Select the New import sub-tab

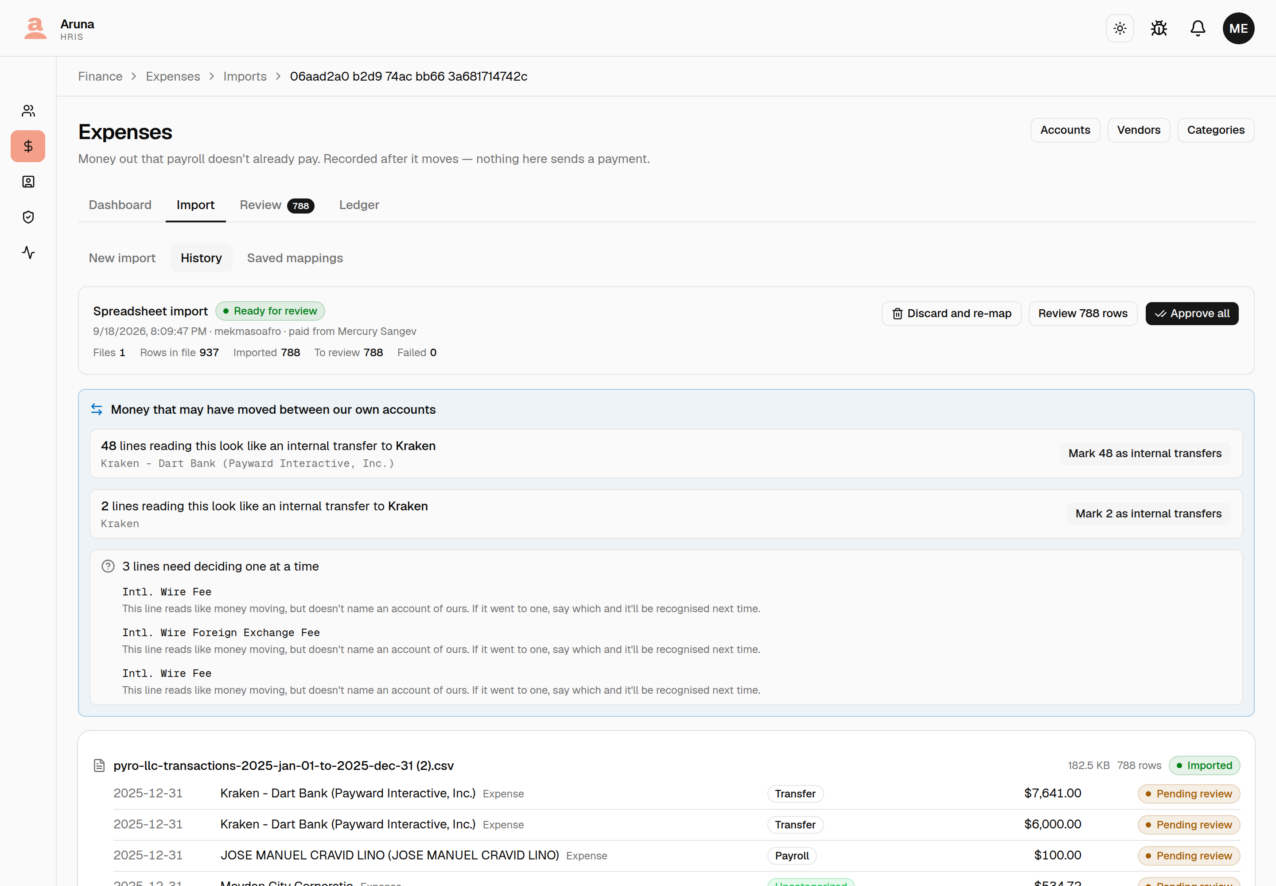coord(122,258)
